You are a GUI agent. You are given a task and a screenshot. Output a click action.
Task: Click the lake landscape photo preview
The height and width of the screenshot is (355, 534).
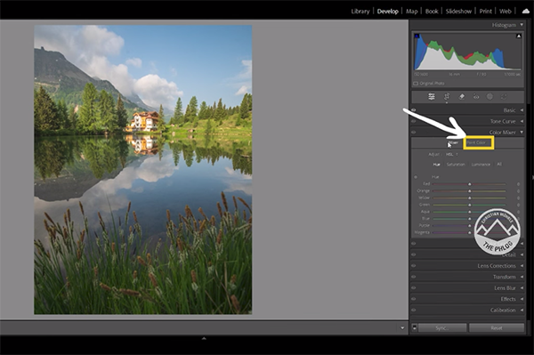tap(143, 170)
